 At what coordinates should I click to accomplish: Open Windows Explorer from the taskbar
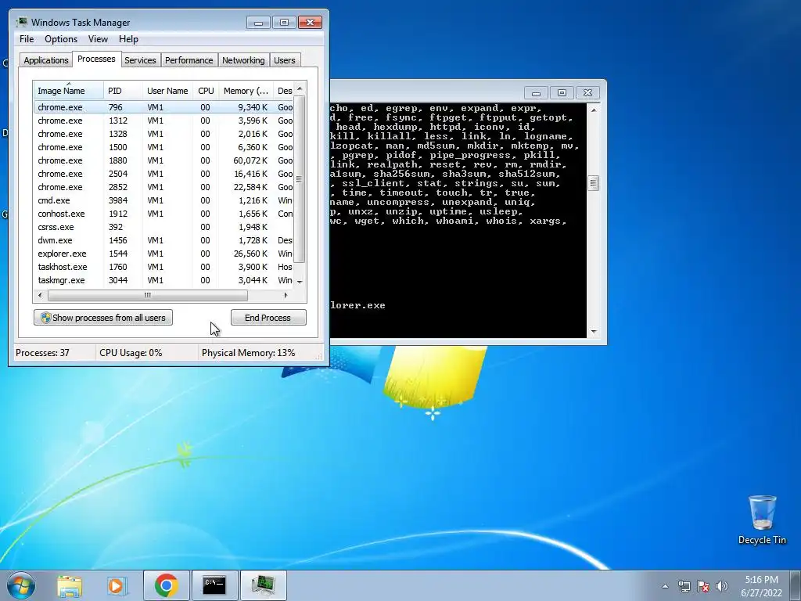click(70, 585)
